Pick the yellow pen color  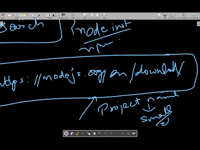coord(24,15)
